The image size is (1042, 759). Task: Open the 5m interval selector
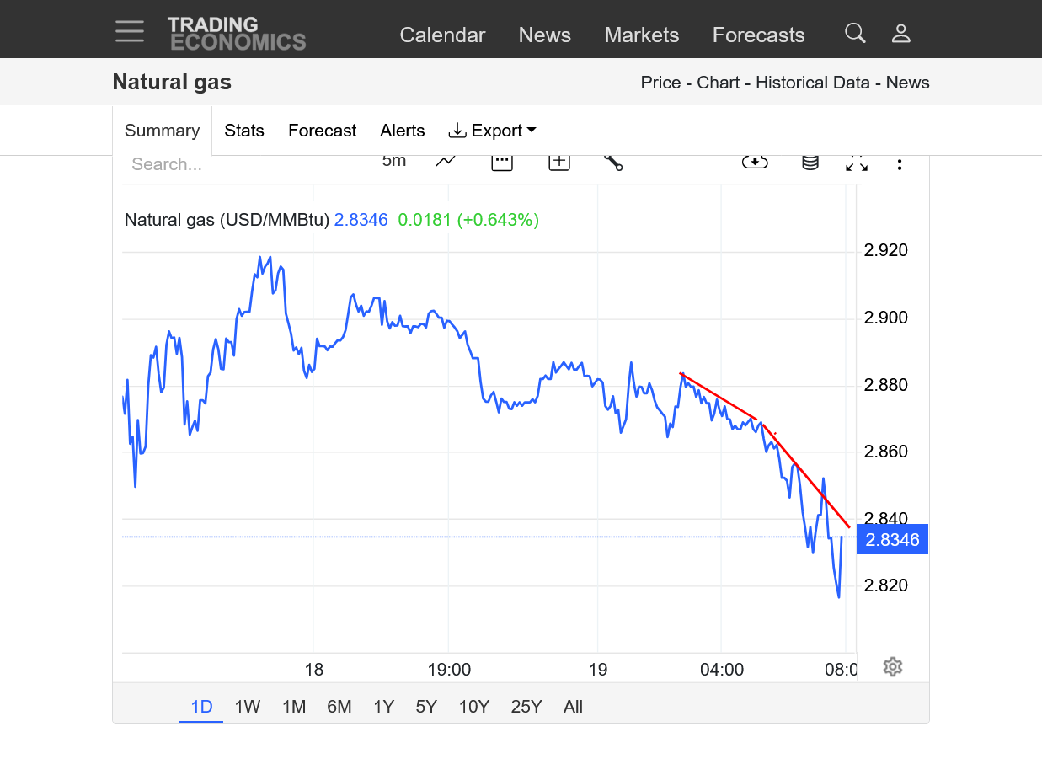(393, 161)
